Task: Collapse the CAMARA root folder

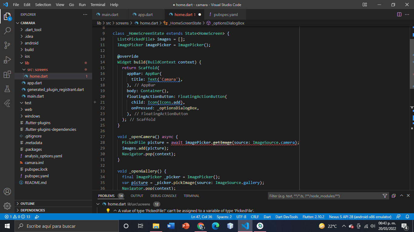Action: pos(53,23)
